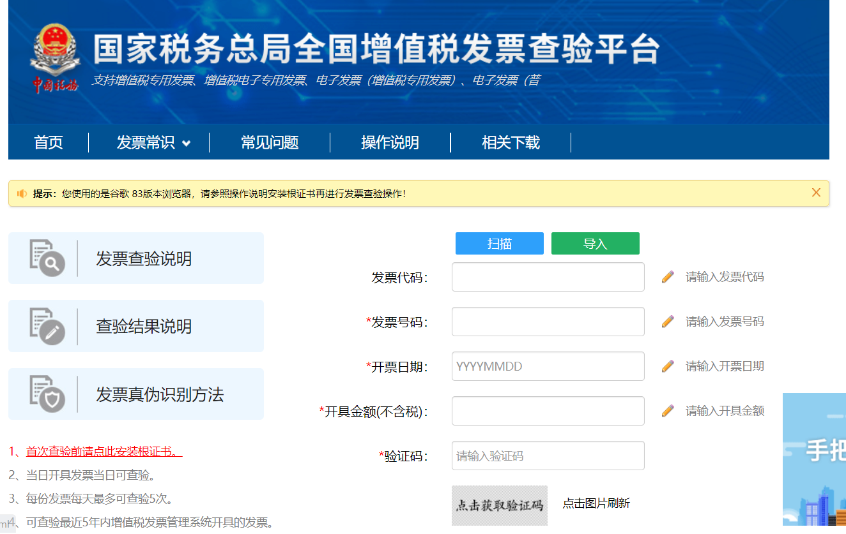Click 点击图片刷新 to refresh the captcha
846x534 pixels.
[596, 503]
